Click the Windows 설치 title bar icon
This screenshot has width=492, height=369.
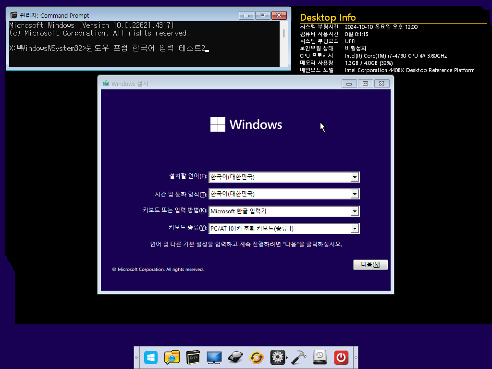[106, 84]
